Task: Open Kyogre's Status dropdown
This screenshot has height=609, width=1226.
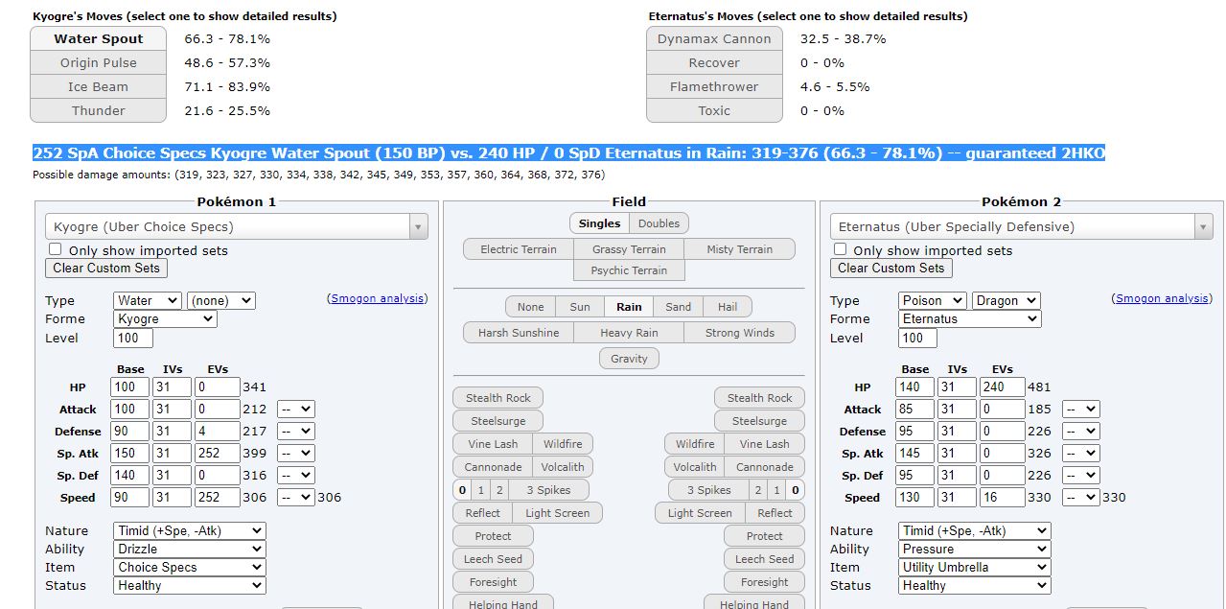Action: pos(189,585)
